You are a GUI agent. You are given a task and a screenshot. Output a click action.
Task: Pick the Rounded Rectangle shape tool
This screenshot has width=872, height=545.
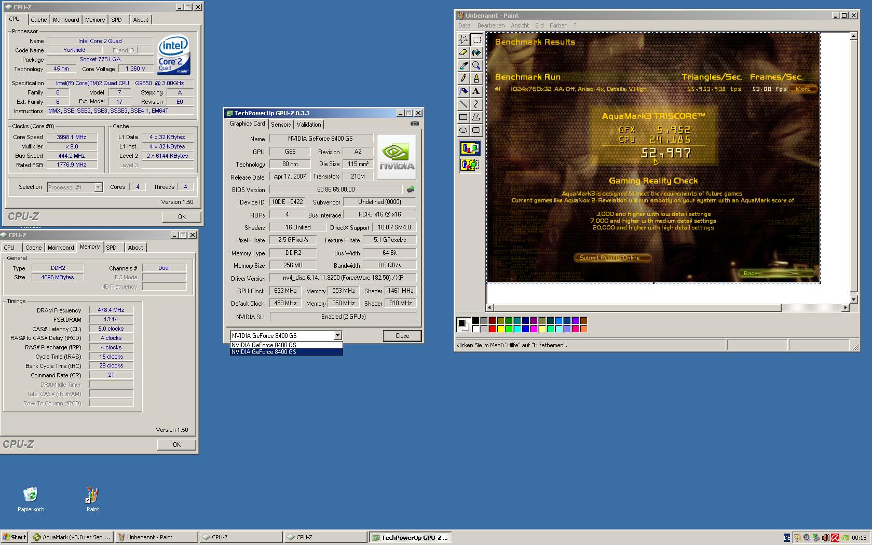tap(476, 130)
